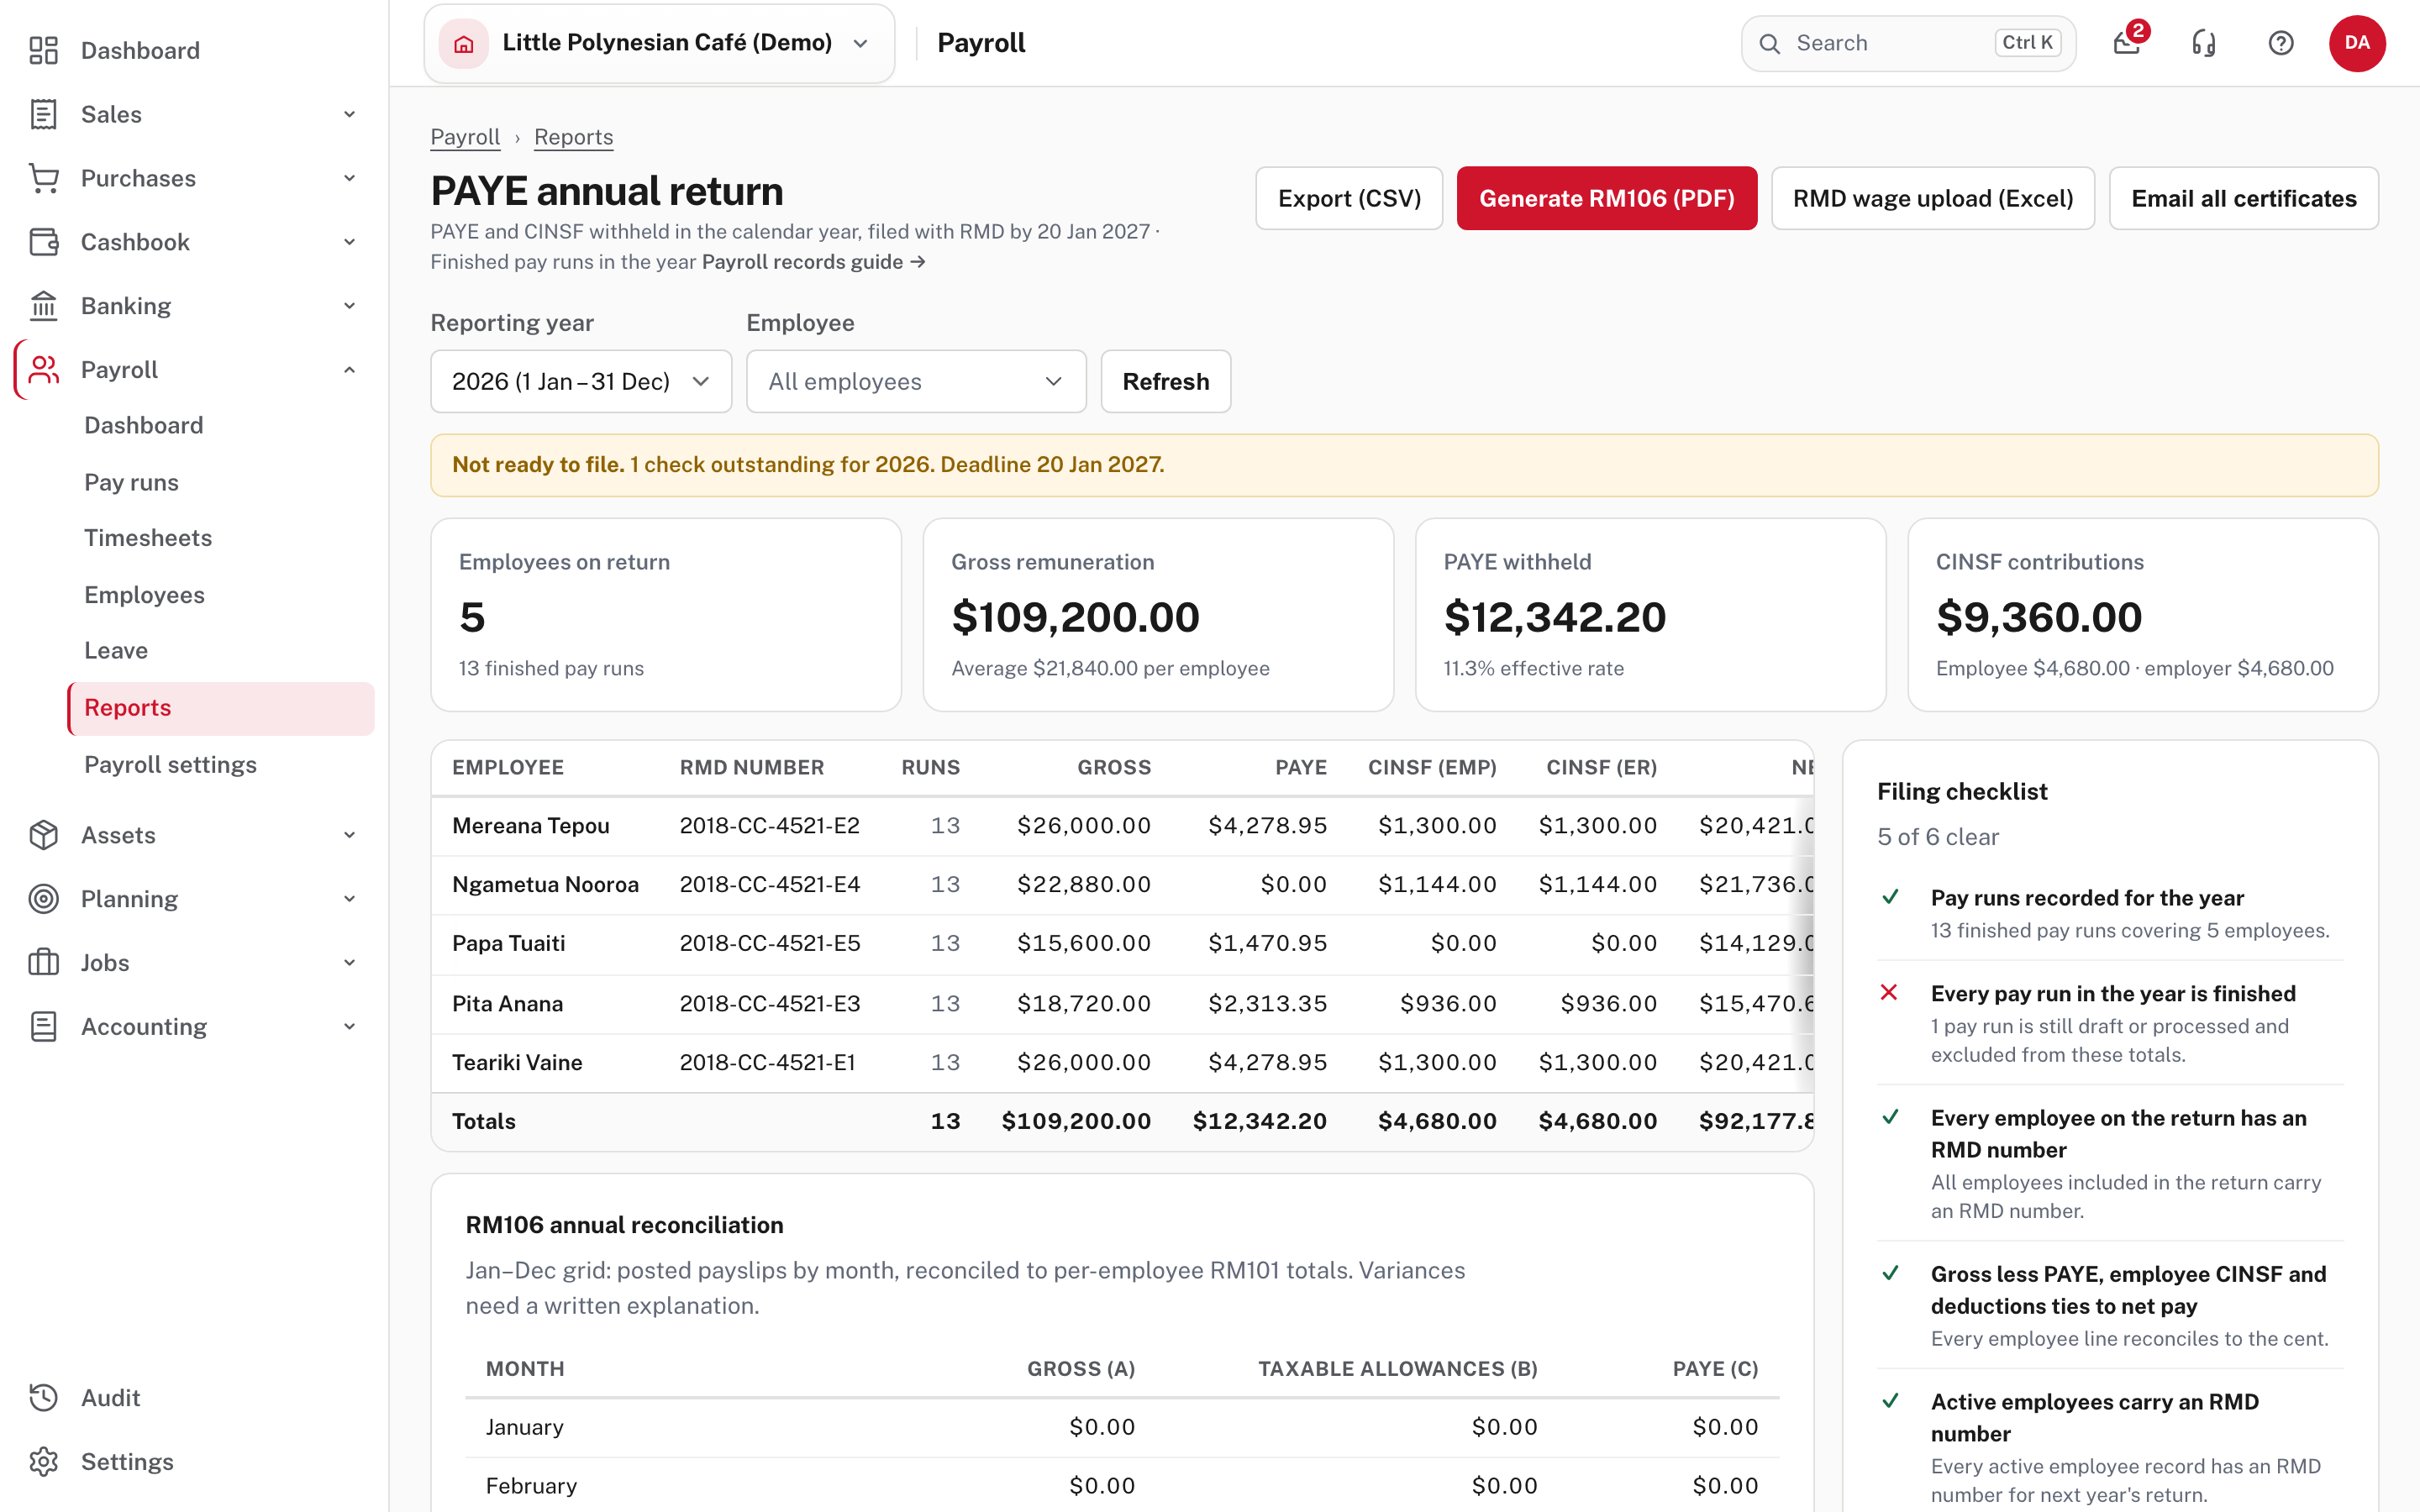Open the DA user avatar menu
This screenshot has height=1512, width=2420.
2357,43
